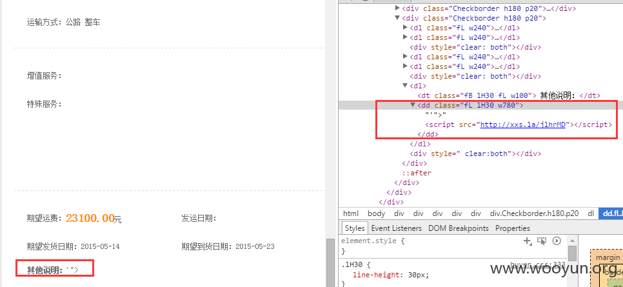Collapse the expanded Checkborder h180 p20 div node
Image resolution: width=623 pixels, height=287 pixels.
(397, 18)
